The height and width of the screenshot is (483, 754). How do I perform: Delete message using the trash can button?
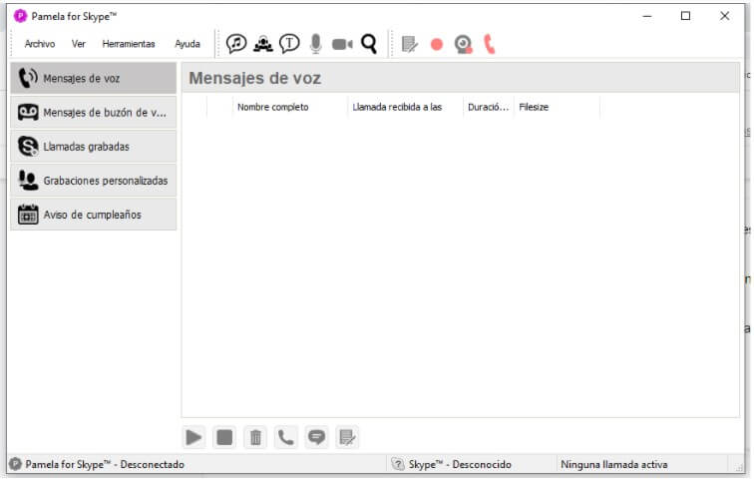255,438
